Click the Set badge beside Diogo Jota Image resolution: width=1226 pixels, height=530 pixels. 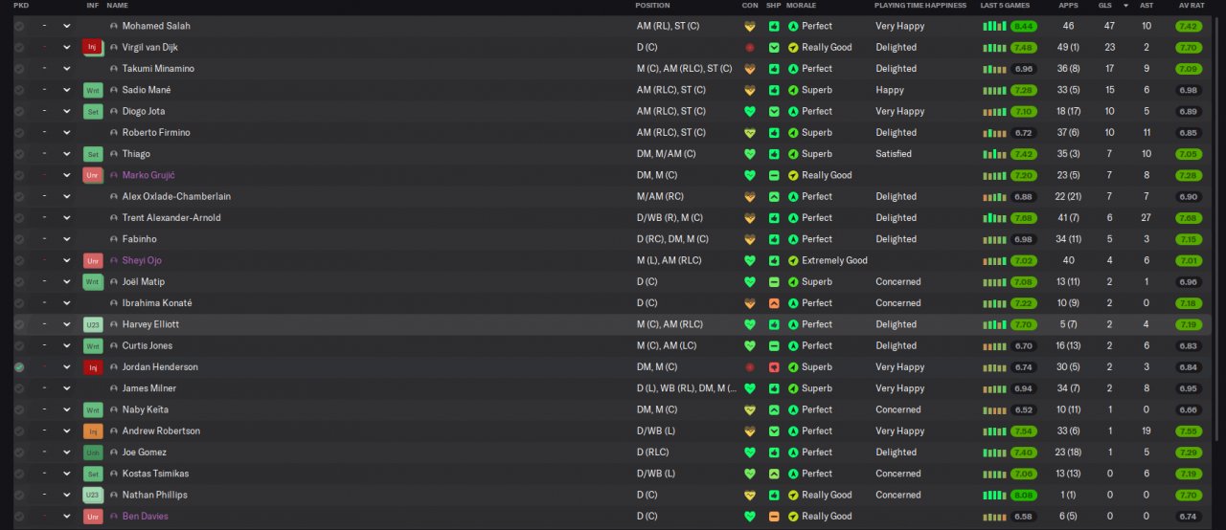coord(93,111)
